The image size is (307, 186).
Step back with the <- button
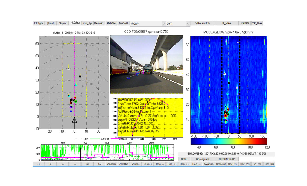(63, 164)
